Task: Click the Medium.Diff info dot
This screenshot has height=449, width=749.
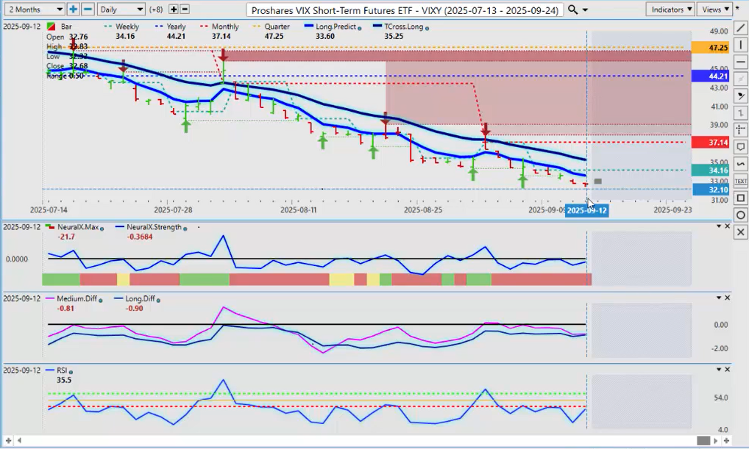Action: 101,300
